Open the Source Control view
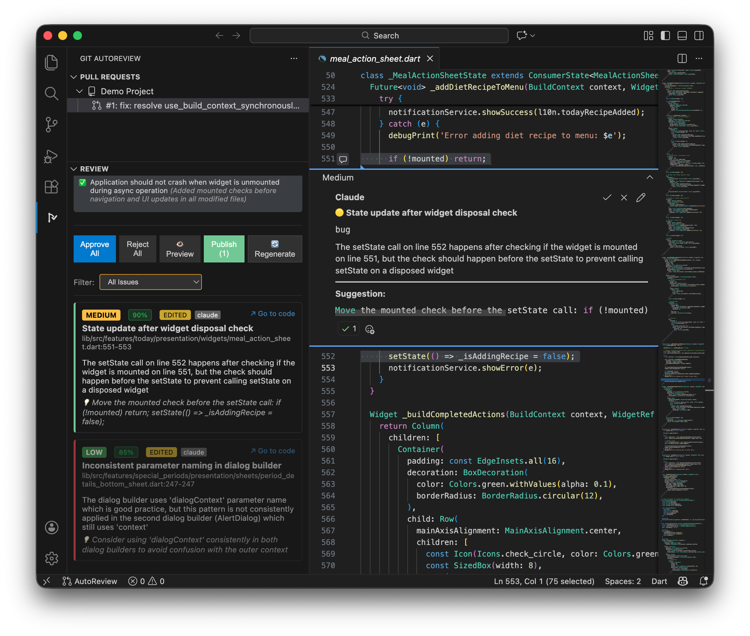The height and width of the screenshot is (636, 750). point(52,125)
